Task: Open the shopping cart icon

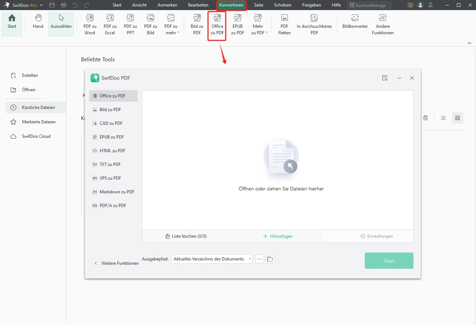Action: click(x=410, y=5)
